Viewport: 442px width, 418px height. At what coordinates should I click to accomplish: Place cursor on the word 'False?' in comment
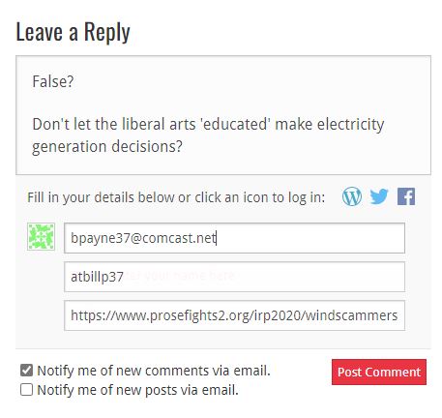(x=53, y=81)
